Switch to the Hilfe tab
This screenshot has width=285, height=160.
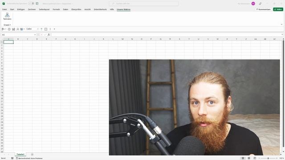click(112, 9)
